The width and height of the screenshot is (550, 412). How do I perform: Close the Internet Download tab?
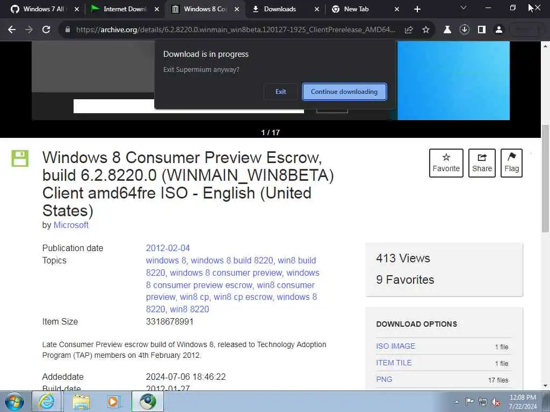tap(157, 9)
